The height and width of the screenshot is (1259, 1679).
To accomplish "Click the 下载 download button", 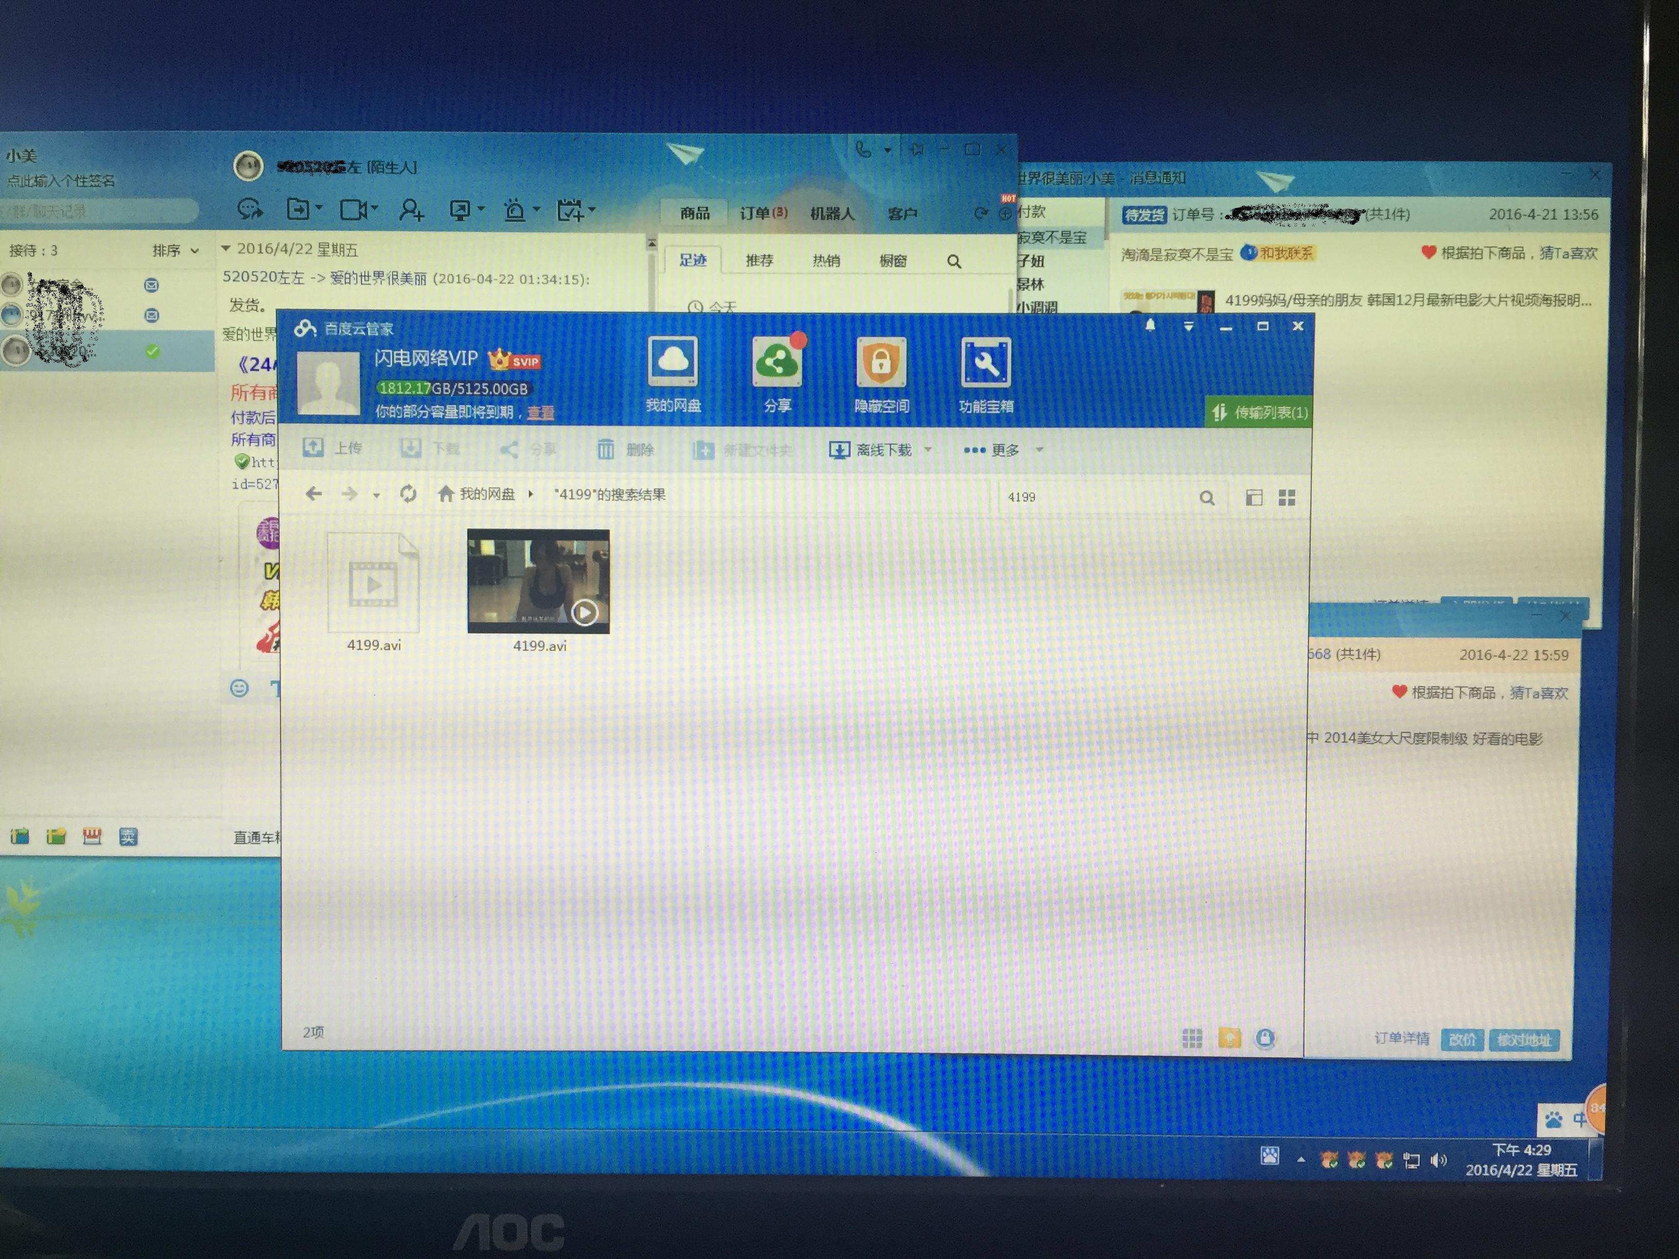I will (x=430, y=448).
